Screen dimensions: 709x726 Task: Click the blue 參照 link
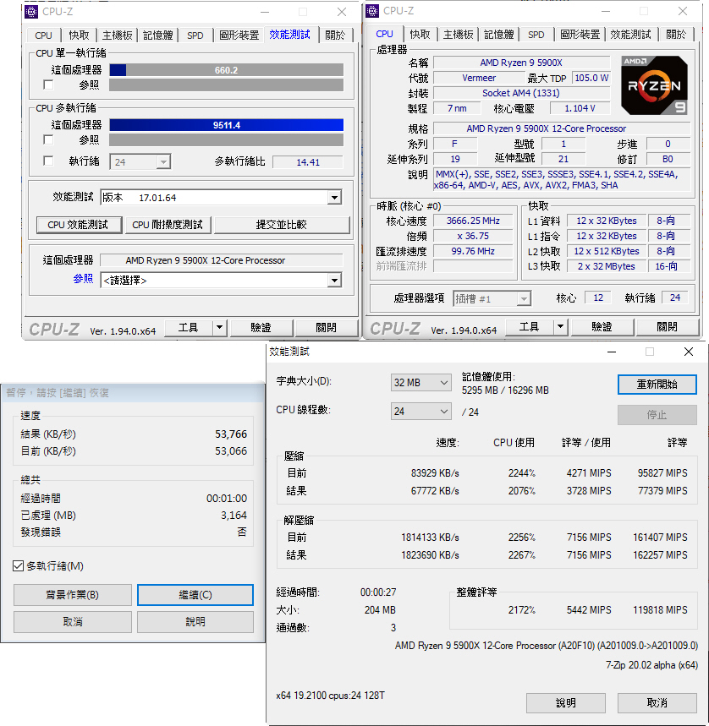pos(83,279)
